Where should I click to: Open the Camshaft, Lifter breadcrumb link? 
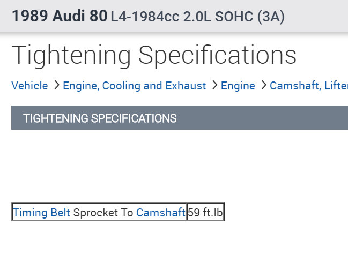pyautogui.click(x=308, y=86)
